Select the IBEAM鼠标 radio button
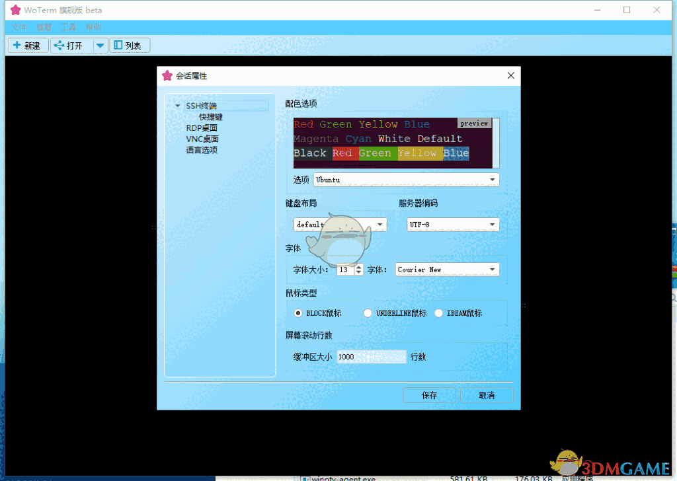This screenshot has width=677, height=481. pos(439,313)
